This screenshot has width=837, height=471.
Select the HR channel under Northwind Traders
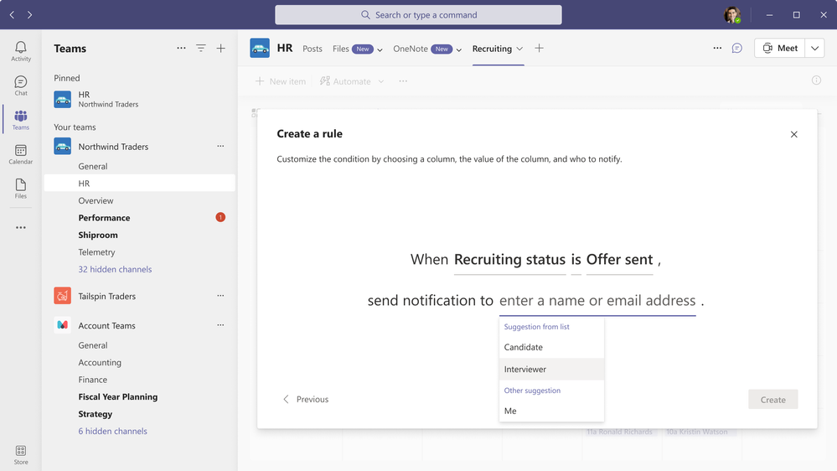tap(139, 184)
